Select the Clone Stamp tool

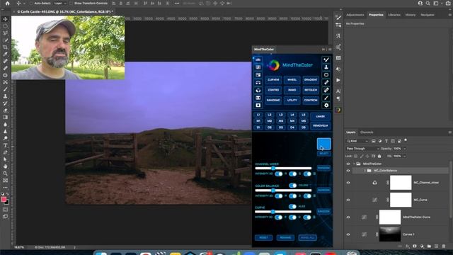click(5, 96)
